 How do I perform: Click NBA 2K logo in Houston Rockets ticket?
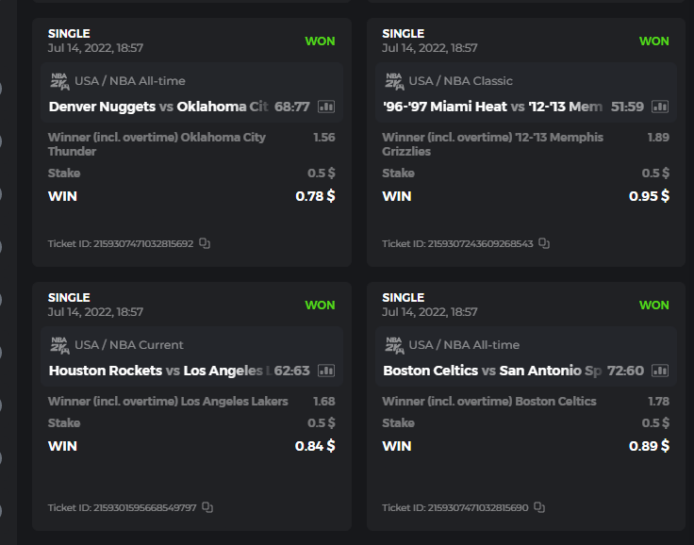coord(59,345)
